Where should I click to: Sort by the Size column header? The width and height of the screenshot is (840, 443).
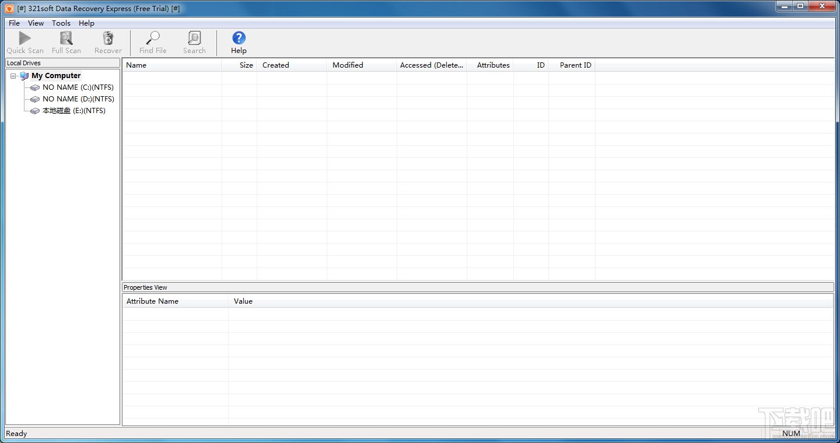(x=239, y=65)
